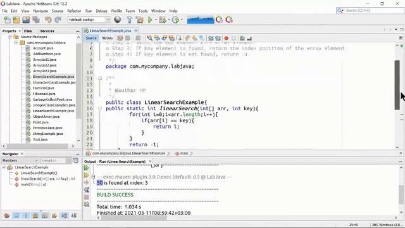Click the split editor icon at the editor's right edge

[x=401, y=38]
